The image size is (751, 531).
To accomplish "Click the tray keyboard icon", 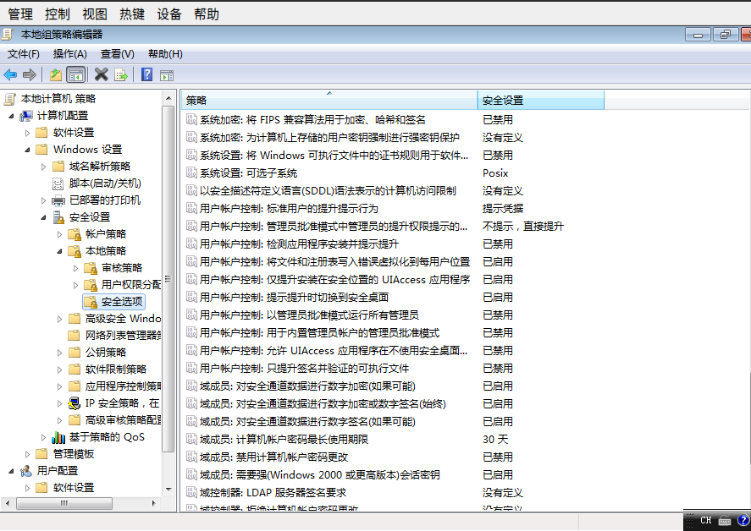I will click(725, 521).
